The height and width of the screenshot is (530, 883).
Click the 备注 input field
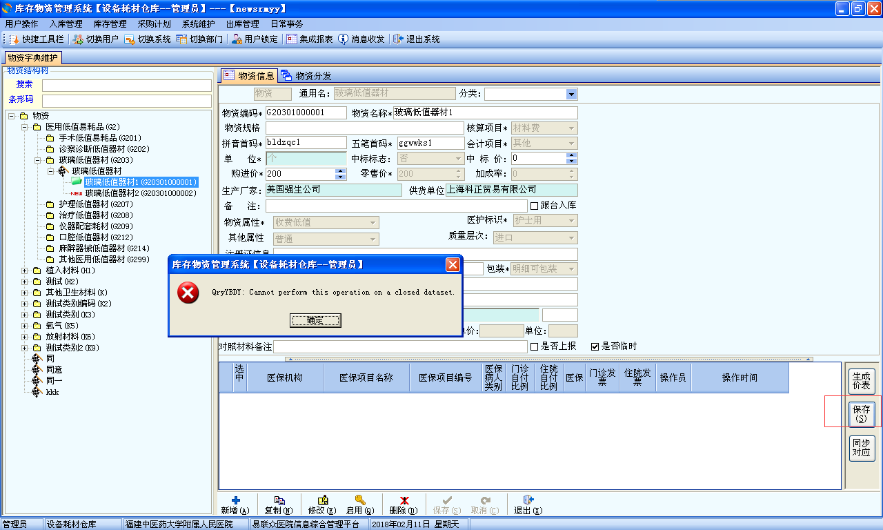[397, 206]
